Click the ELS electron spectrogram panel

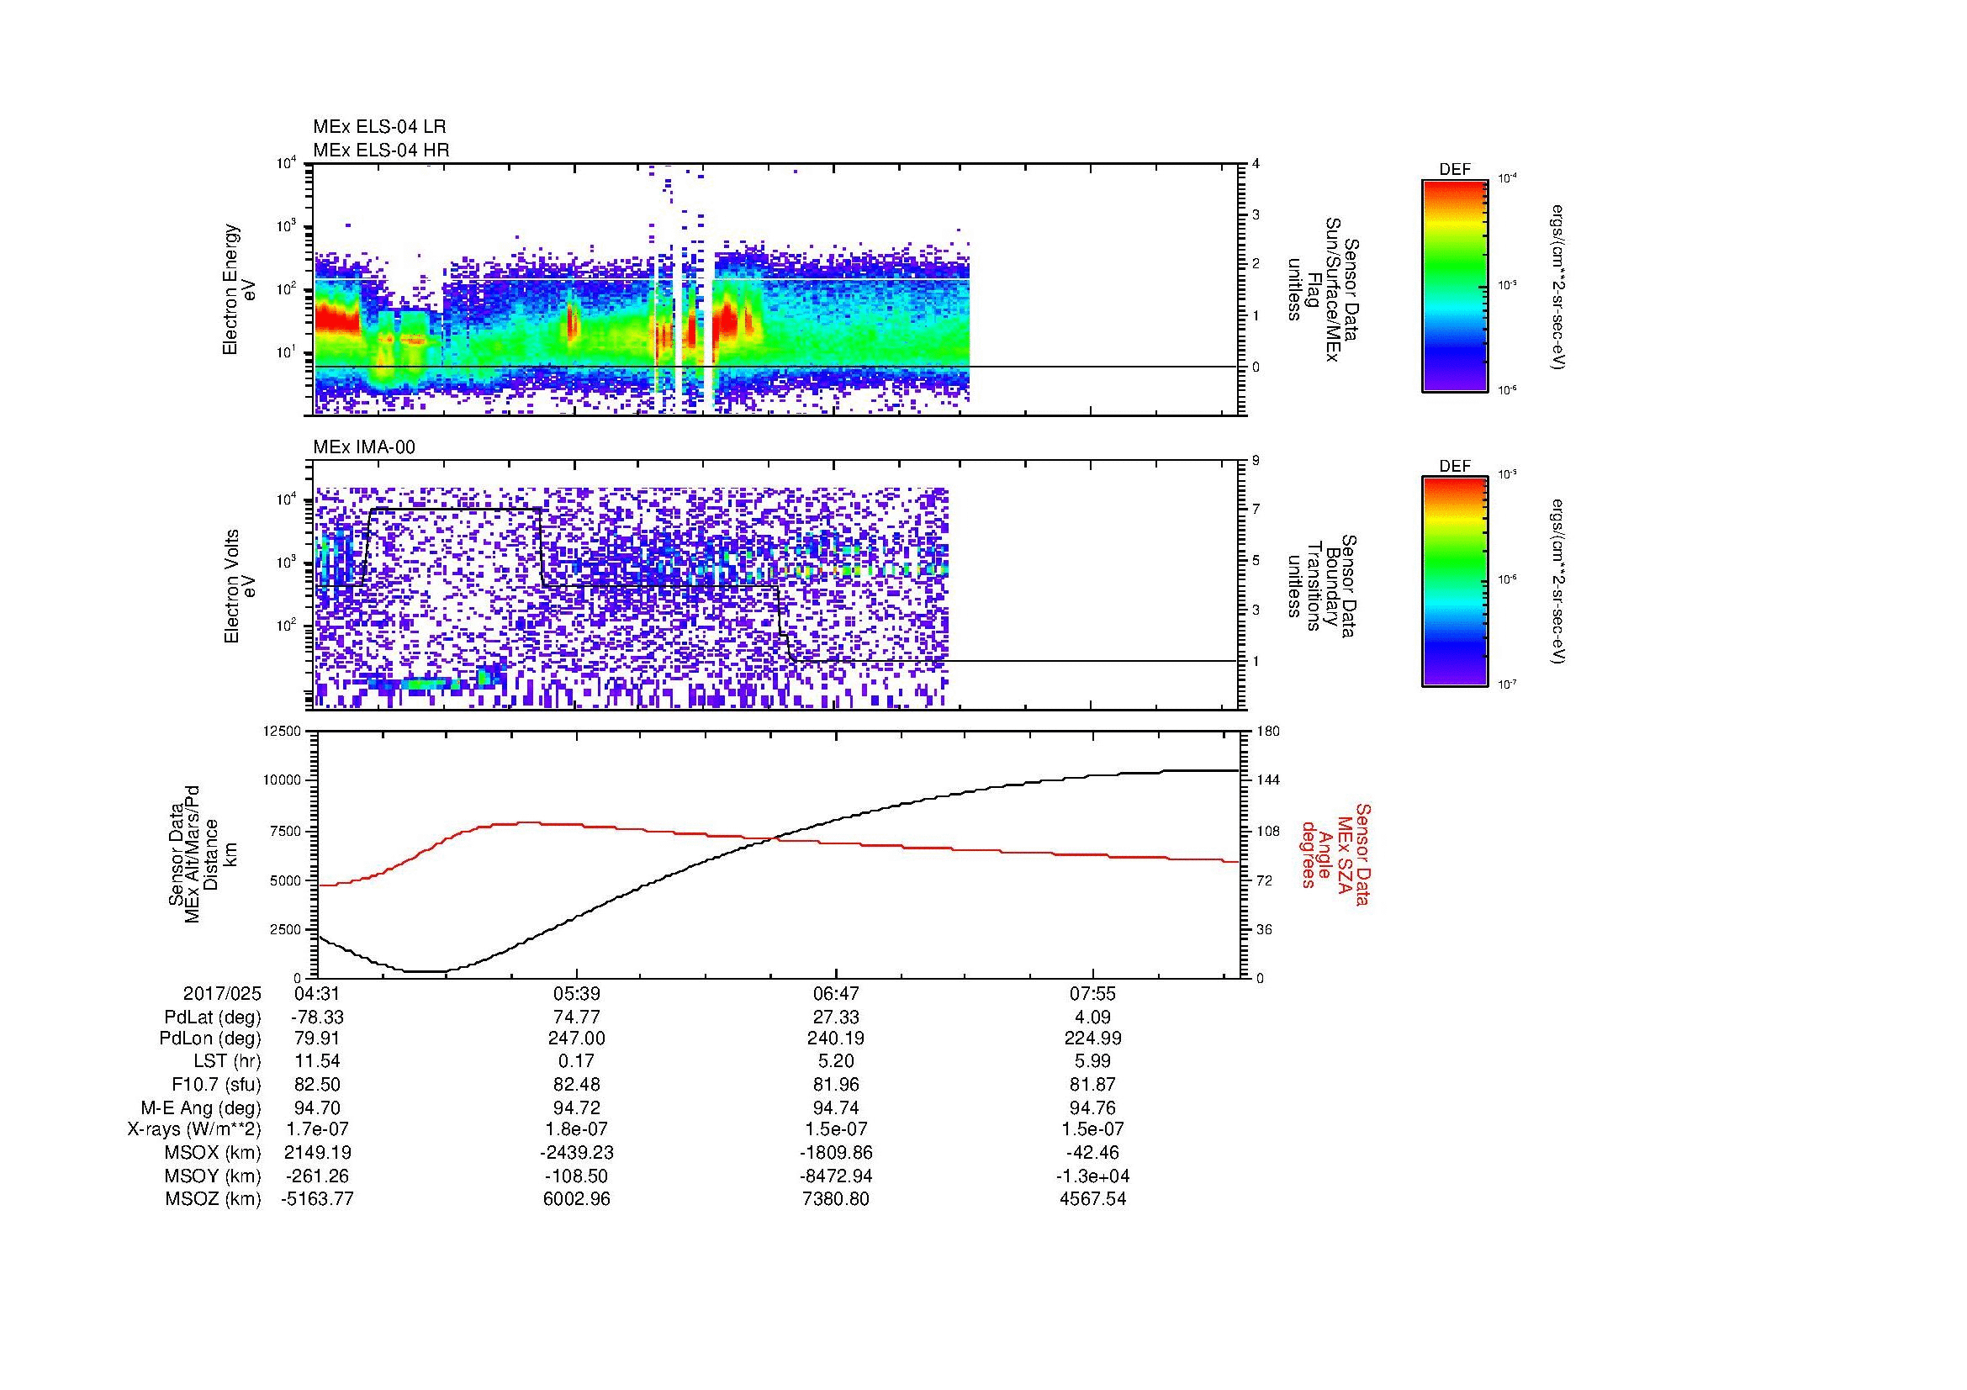(x=777, y=289)
